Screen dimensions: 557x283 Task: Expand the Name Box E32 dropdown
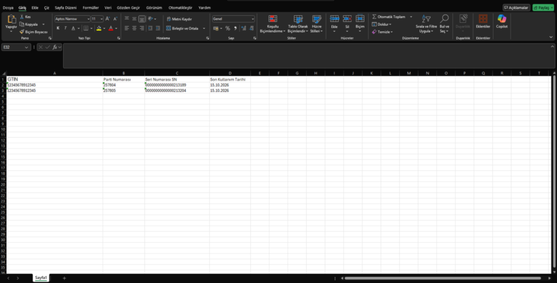click(26, 47)
